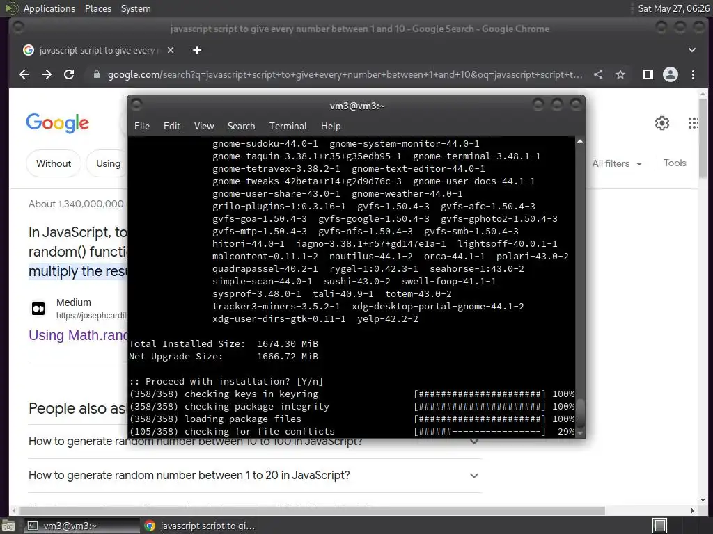Open a new Chrome tab
This screenshot has width=713, height=534.
(x=197, y=50)
